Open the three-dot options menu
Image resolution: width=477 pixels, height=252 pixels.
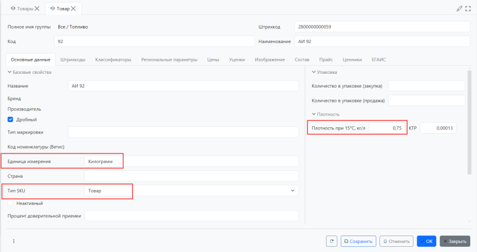[14, 241]
